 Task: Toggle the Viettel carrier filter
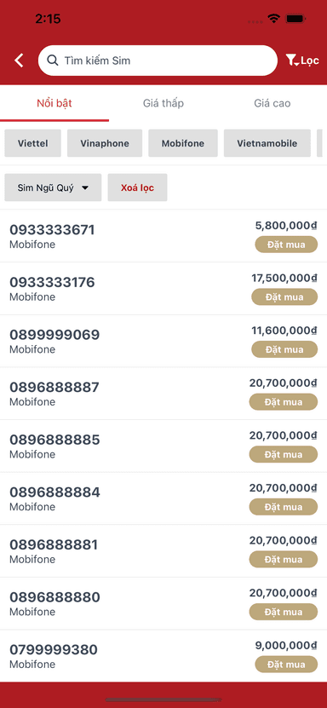click(33, 144)
